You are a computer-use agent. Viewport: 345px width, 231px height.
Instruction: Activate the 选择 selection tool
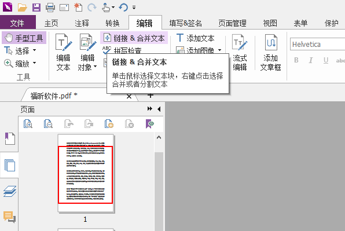coord(17,51)
